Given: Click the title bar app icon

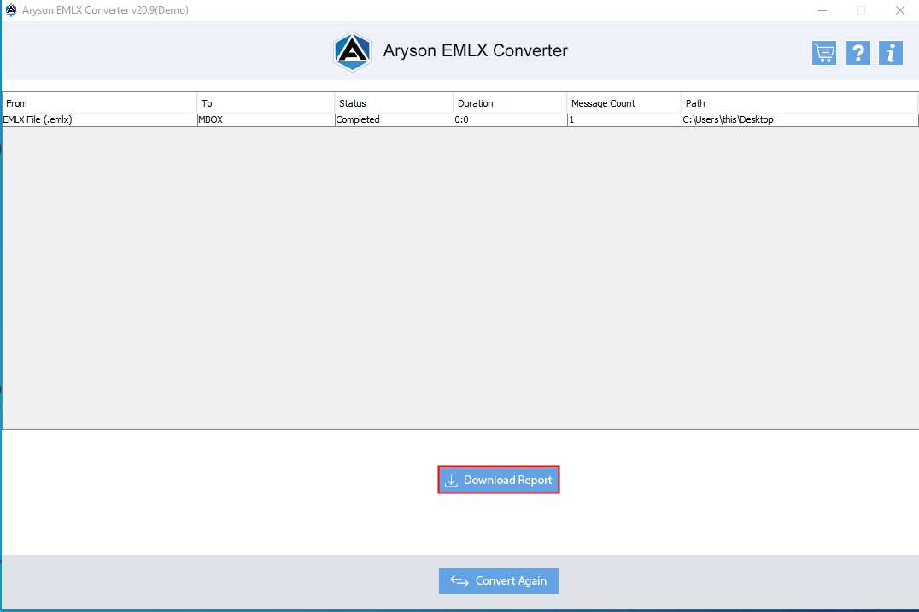Looking at the screenshot, I should pyautogui.click(x=11, y=10).
